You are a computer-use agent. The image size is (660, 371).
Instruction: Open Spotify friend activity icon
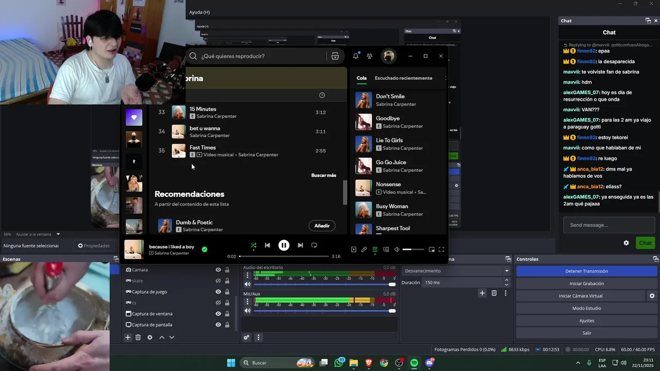[x=370, y=56]
